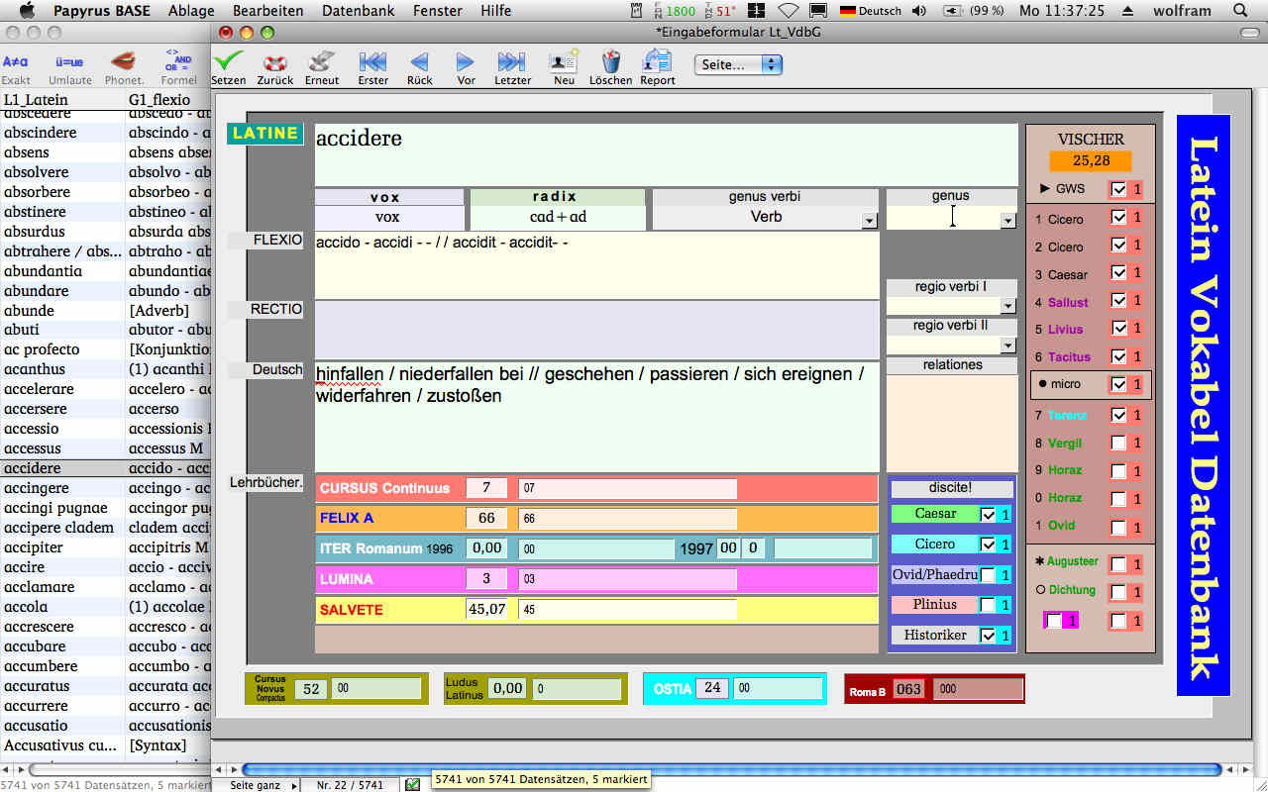Viewport: 1268px width, 792px height.
Task: Go to next record with Vor arrow
Action: pos(466,61)
